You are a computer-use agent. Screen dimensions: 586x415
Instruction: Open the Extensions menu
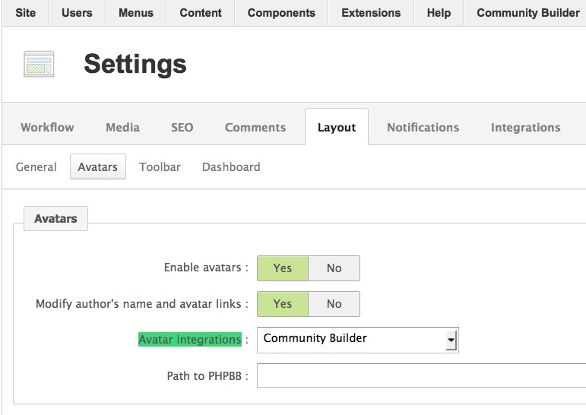click(371, 13)
